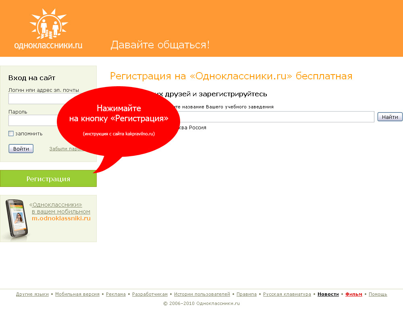Click the Давайте общаться! header slogan
This screenshot has width=403, height=313.
click(160, 45)
